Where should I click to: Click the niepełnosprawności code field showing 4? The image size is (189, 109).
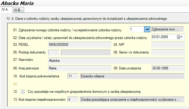click(73, 100)
